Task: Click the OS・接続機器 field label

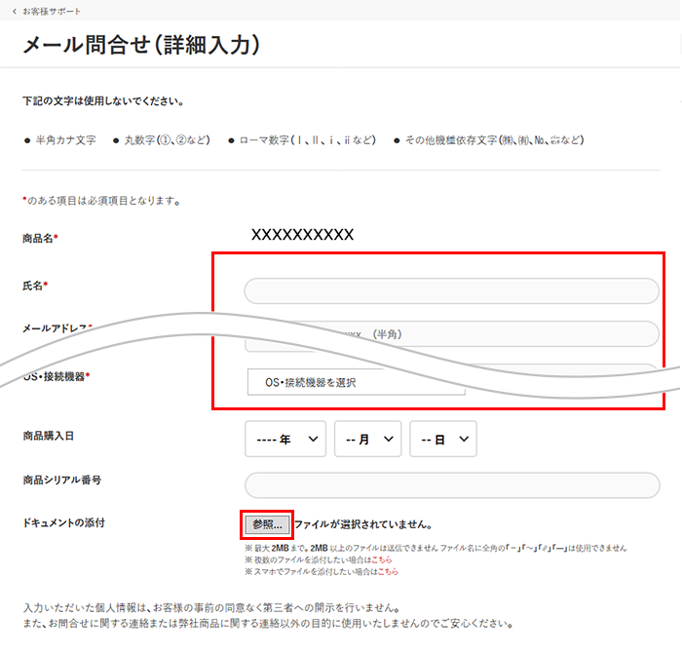Action: (57, 376)
